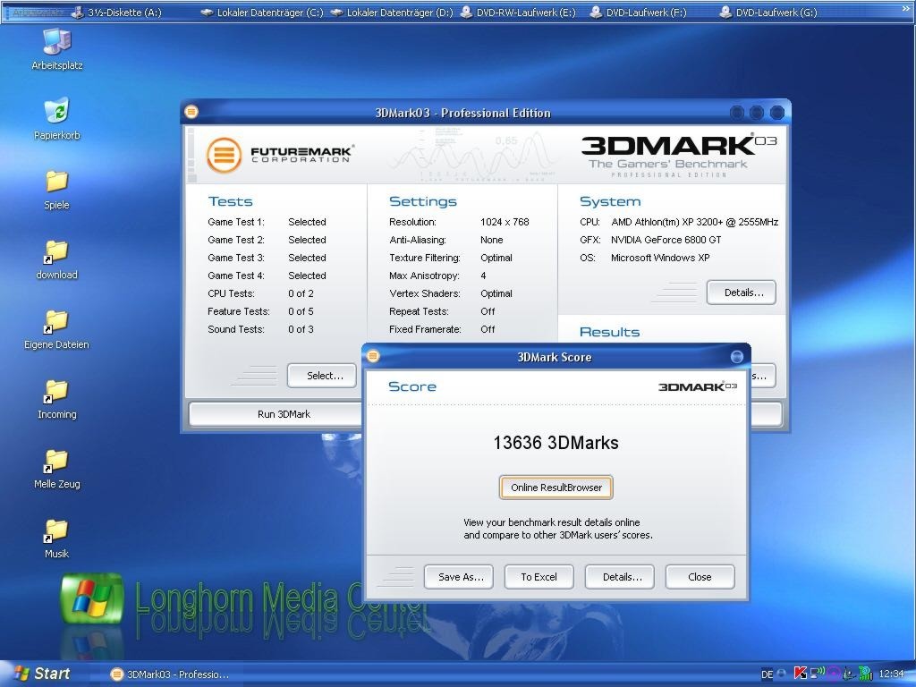
Task: Click the purple circle tray icon
Action: coord(834,674)
